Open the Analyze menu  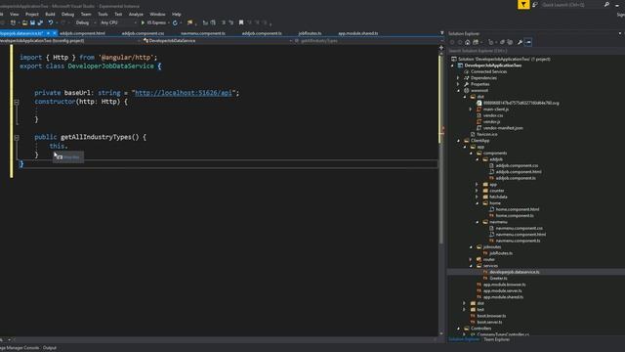[136, 14]
